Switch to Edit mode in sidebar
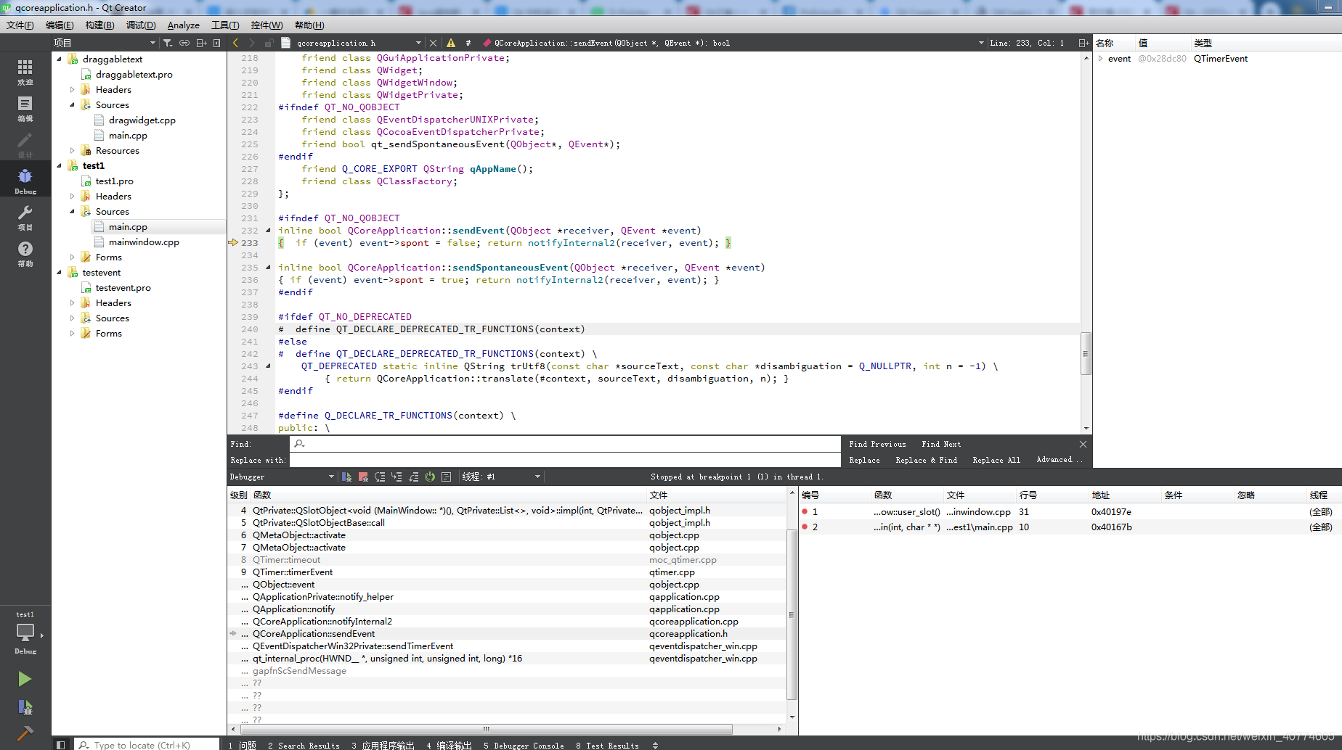The width and height of the screenshot is (1342, 750). pyautogui.click(x=25, y=108)
